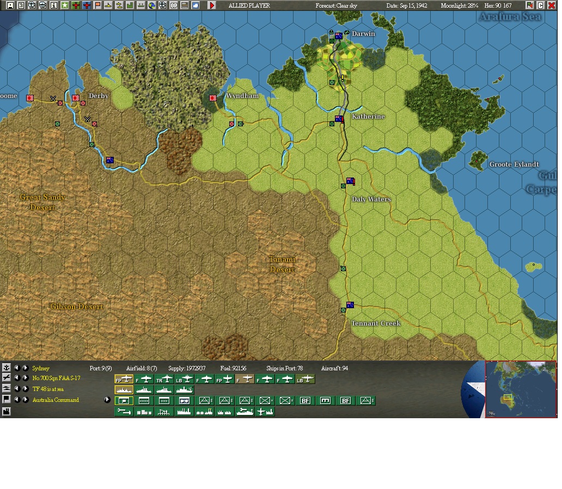Go to next command after Australia Command
The width and height of the screenshot is (562, 489).
pyautogui.click(x=26, y=399)
